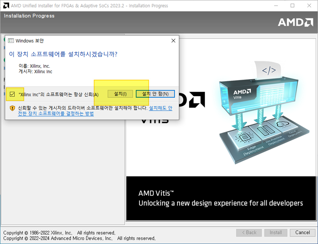
Task: Click the dialog question heading text
Action: click(63, 54)
